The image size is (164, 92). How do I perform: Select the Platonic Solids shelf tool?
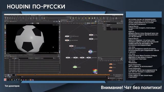click(x=36, y=18)
